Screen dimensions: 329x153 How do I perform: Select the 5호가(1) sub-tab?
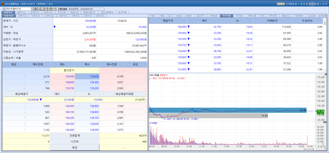tap(76, 16)
